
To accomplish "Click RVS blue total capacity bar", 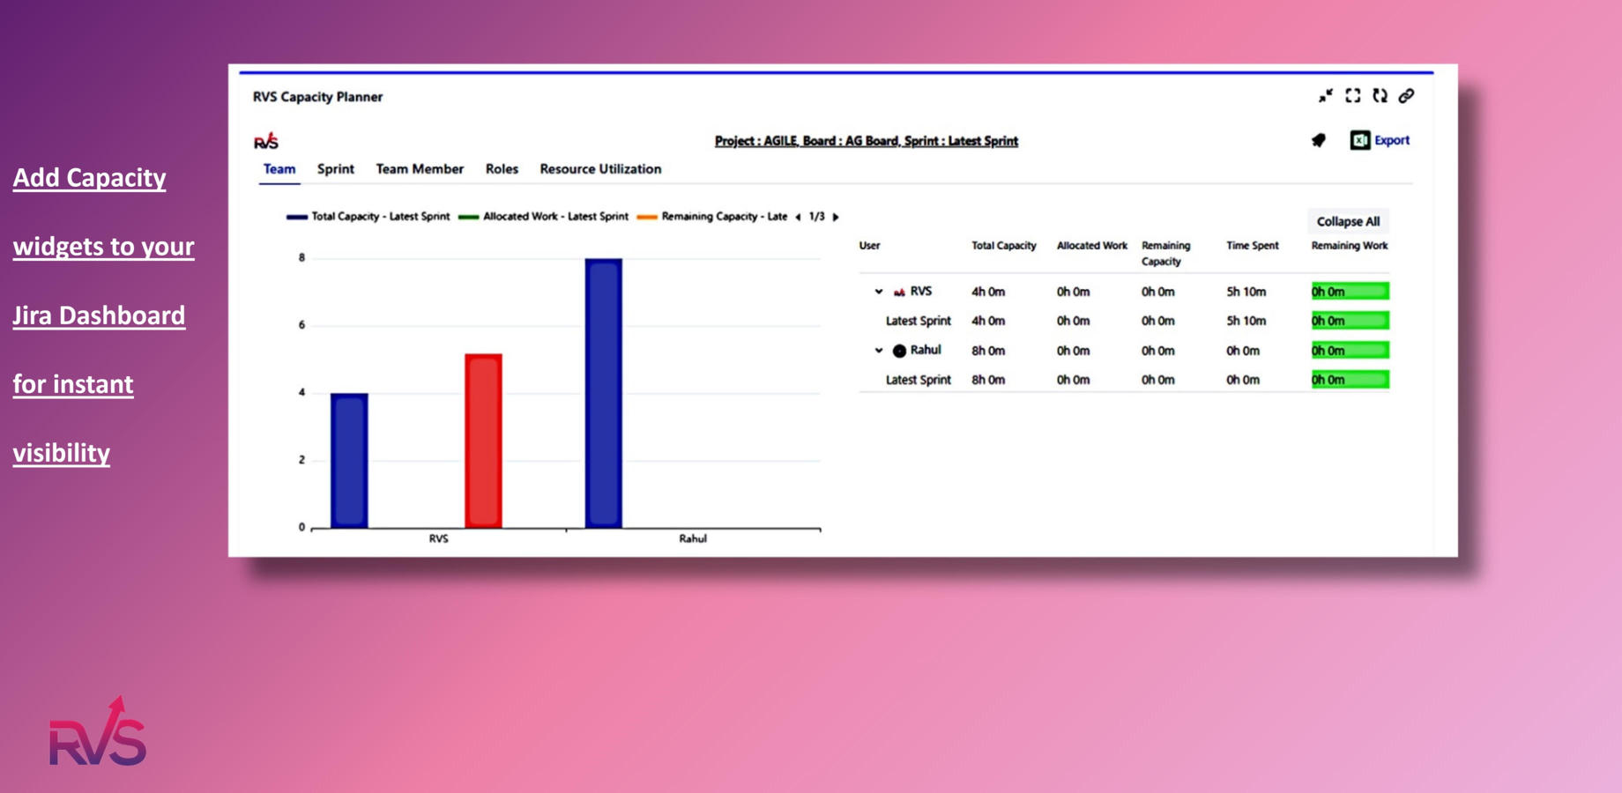I will tap(350, 461).
